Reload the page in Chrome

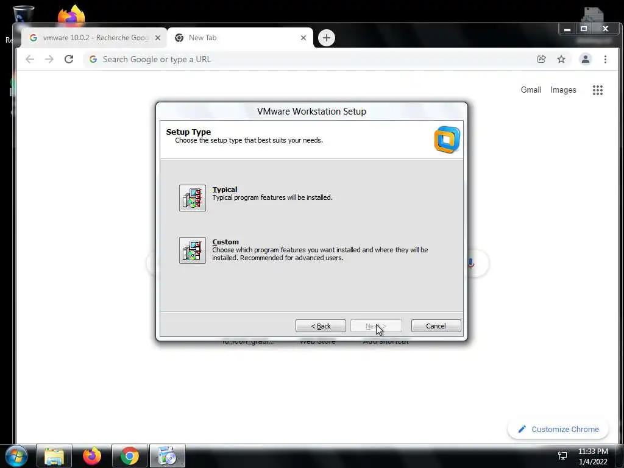69,59
